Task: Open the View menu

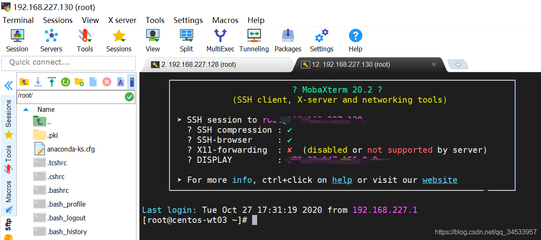Action: [90, 20]
